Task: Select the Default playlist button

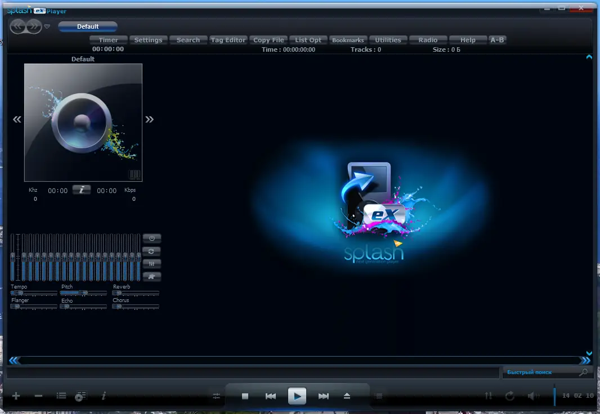Action: (x=88, y=26)
